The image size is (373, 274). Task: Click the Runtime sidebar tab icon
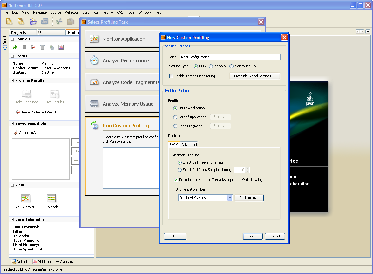pos(5,47)
